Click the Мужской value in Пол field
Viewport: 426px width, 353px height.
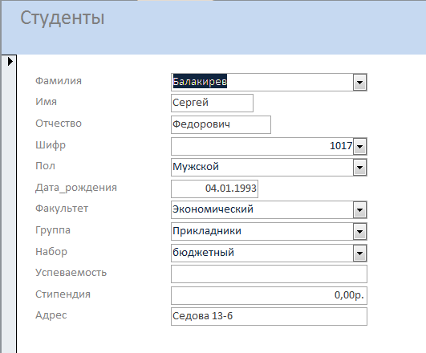click(196, 167)
